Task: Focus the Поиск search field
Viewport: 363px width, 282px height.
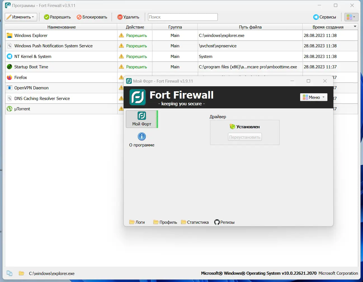Action: 183,17
